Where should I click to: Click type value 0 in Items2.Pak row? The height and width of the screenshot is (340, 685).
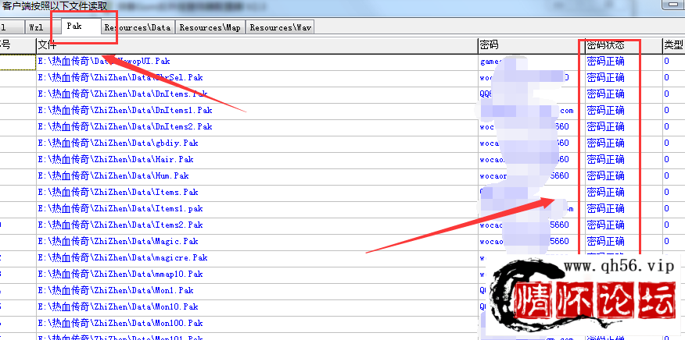click(667, 225)
